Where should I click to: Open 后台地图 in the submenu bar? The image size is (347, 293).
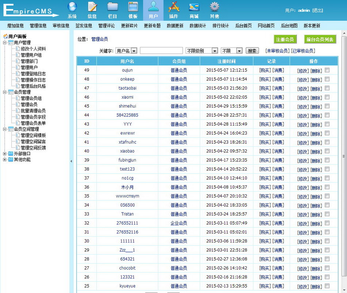pos(289,26)
